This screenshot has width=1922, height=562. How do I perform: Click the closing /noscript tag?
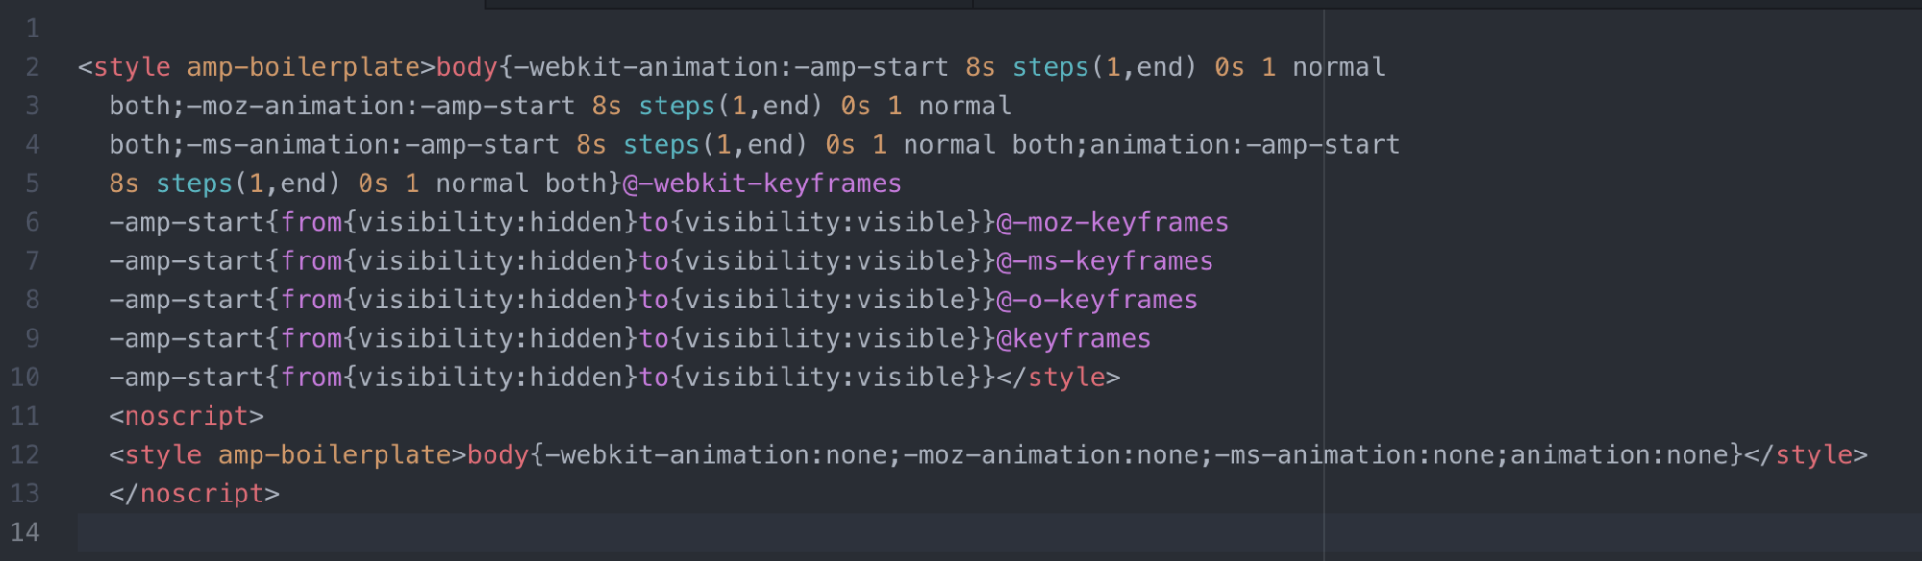[x=194, y=494]
